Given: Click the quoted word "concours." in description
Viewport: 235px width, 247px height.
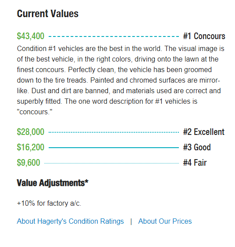Looking at the screenshot, I should [x=35, y=112].
